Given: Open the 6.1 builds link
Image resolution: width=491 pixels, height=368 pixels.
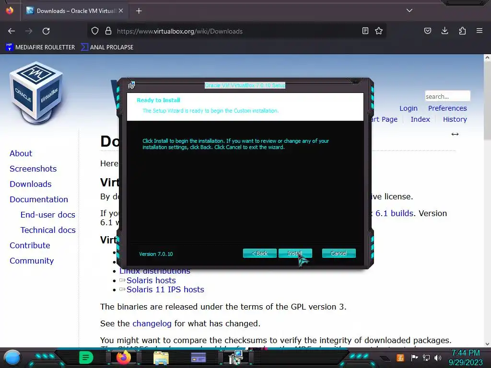Looking at the screenshot, I should click(x=394, y=213).
